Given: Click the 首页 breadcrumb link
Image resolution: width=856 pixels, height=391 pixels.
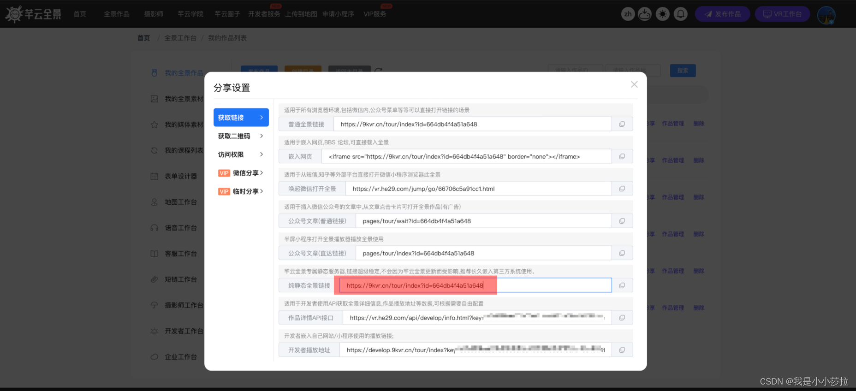Looking at the screenshot, I should click(x=144, y=38).
